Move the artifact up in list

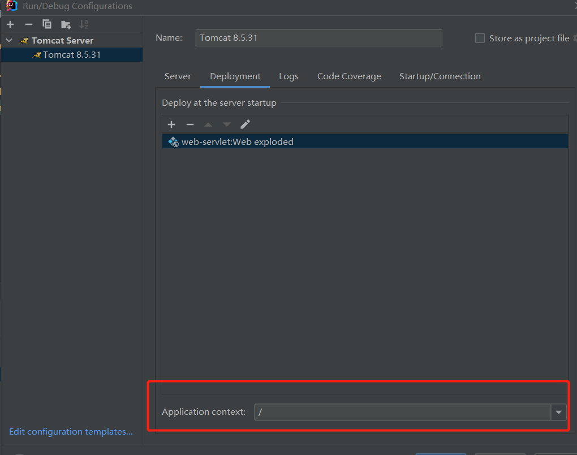[x=208, y=125]
